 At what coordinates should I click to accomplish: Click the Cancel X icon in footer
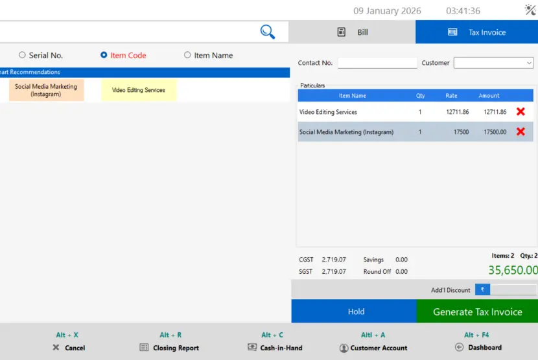point(56,348)
